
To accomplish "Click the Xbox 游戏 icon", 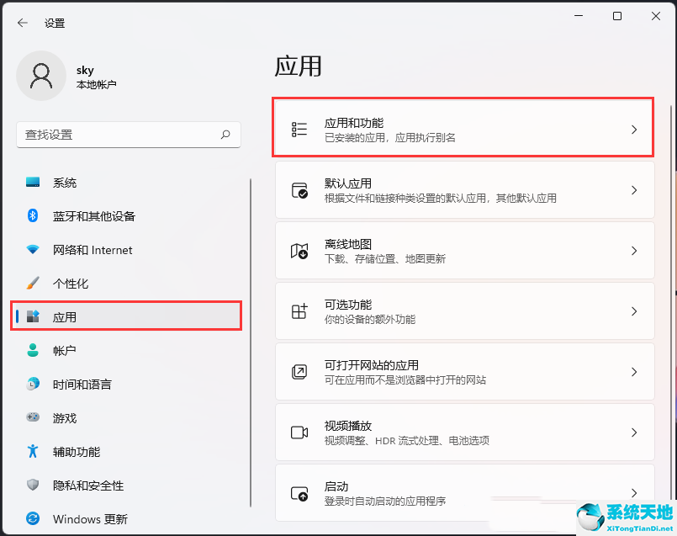I will (x=32, y=418).
